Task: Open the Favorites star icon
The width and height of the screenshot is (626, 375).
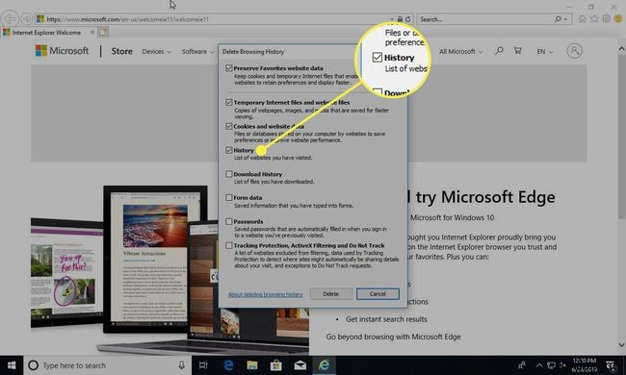Action: (x=594, y=18)
